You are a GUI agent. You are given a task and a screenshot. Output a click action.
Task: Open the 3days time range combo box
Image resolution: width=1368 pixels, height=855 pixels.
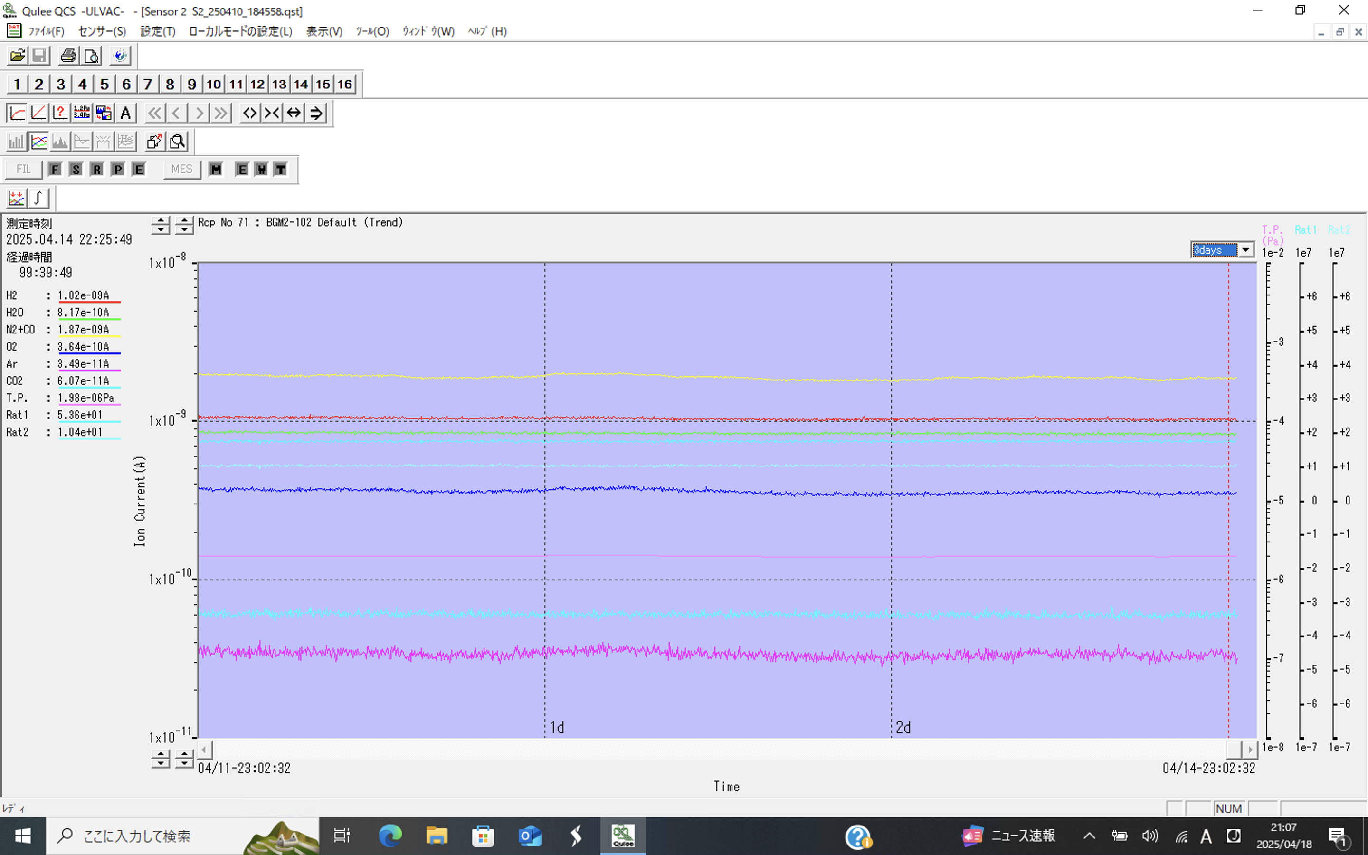pyautogui.click(x=1222, y=249)
